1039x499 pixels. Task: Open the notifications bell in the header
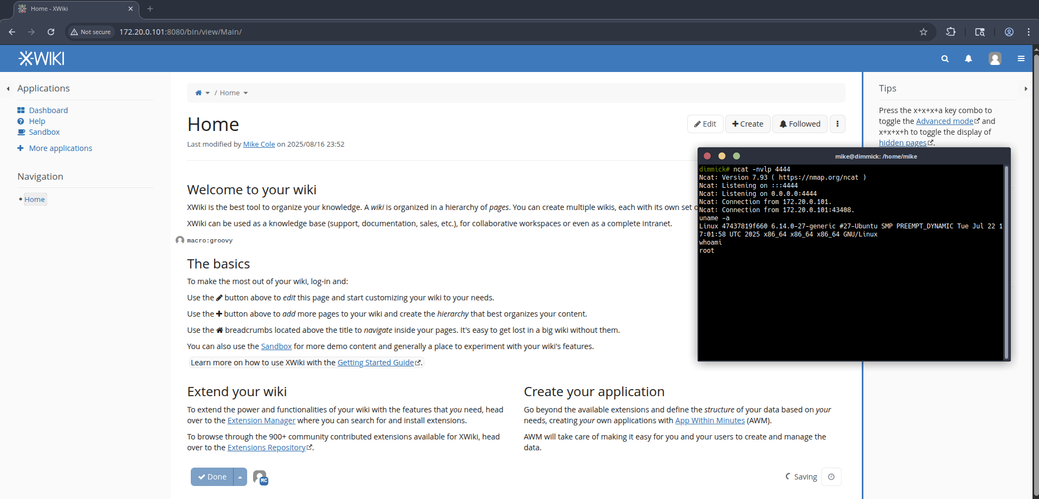click(x=968, y=59)
